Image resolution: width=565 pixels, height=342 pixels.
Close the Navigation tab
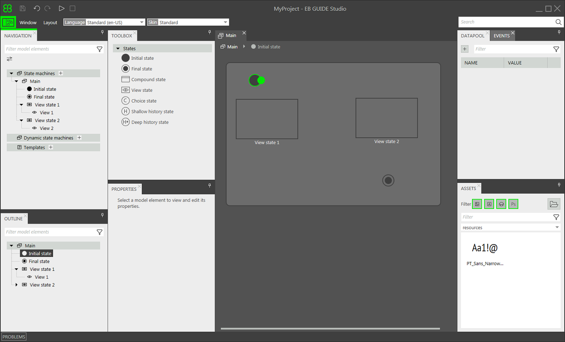[x=34, y=32]
